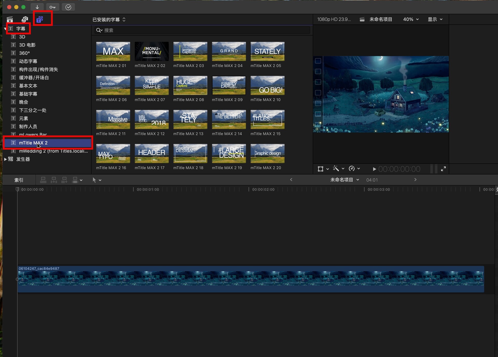Screen dimensions: 498x357
Task: Click the 搜索 titles search field
Action: [x=202, y=30]
